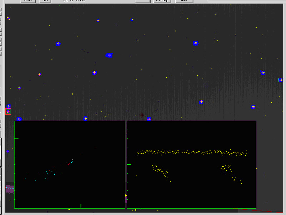This screenshot has height=215, width=286.
Task: Open the left red-cyan scatter plot panel
Action: (70, 165)
